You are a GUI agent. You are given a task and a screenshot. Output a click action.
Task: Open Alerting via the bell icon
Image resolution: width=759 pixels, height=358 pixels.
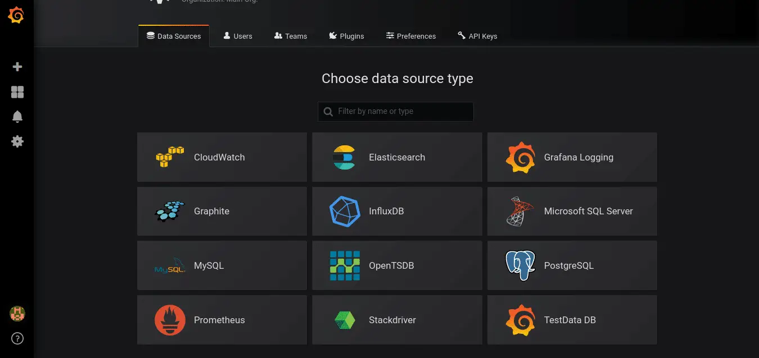coord(17,116)
